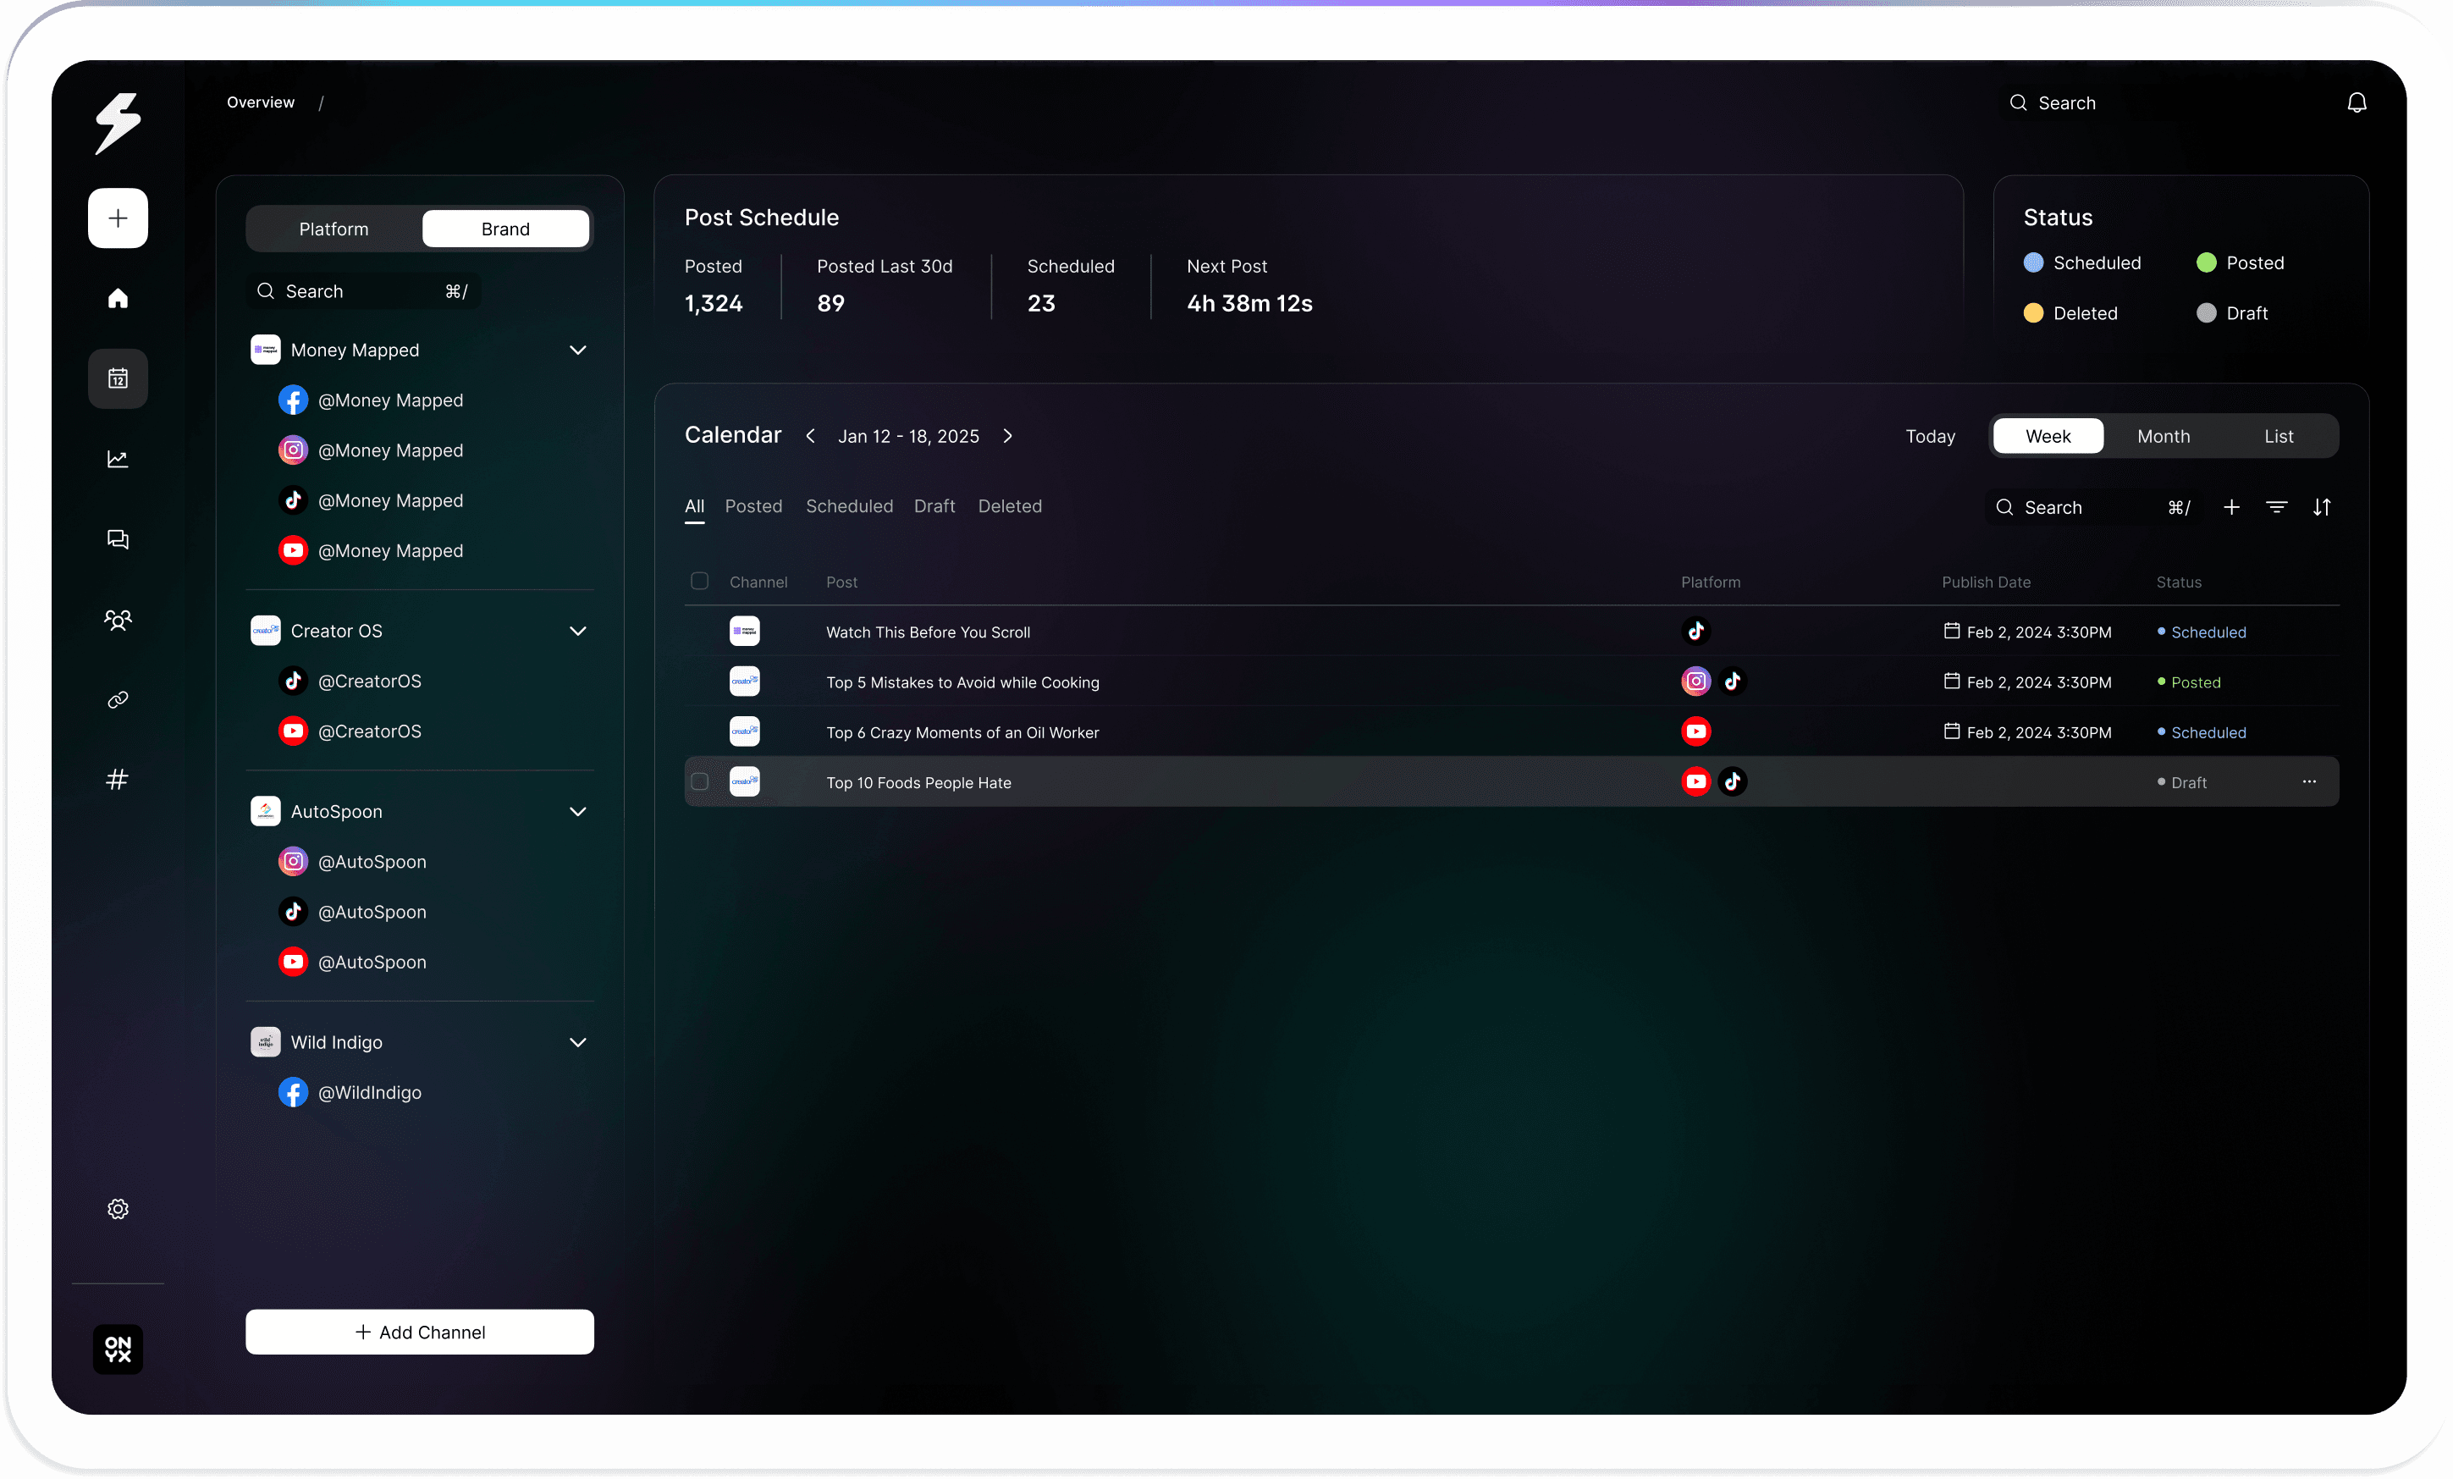
Task: Click the filter lines icon
Action: 2276,507
